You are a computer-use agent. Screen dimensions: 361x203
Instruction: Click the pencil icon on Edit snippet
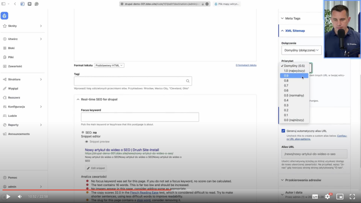[x=88, y=168]
